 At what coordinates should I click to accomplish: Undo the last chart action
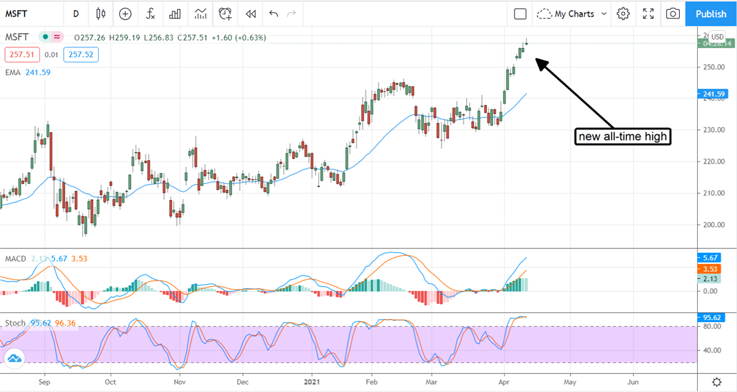tap(273, 13)
